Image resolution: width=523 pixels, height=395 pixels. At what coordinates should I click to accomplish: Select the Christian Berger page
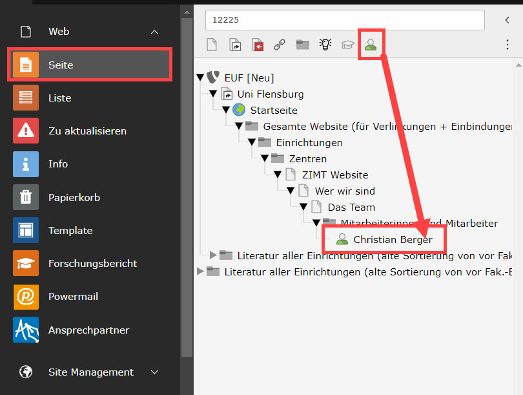(x=393, y=240)
